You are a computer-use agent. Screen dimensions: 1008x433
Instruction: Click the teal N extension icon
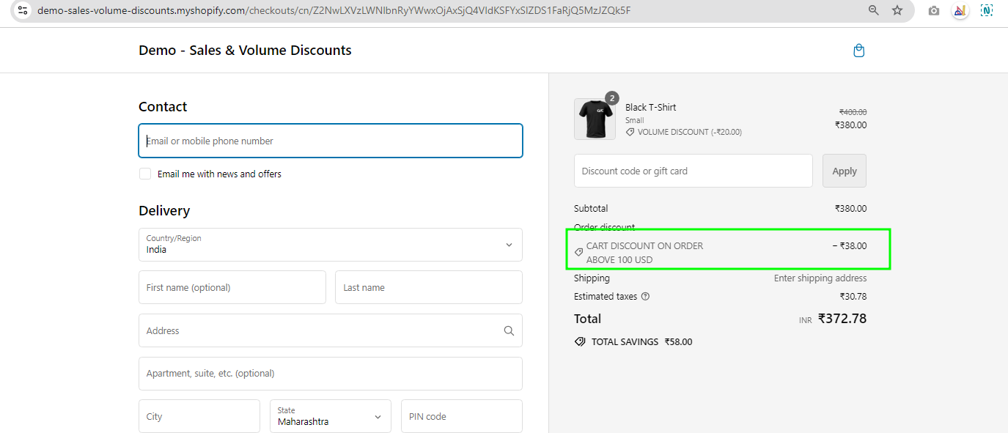pyautogui.click(x=986, y=10)
